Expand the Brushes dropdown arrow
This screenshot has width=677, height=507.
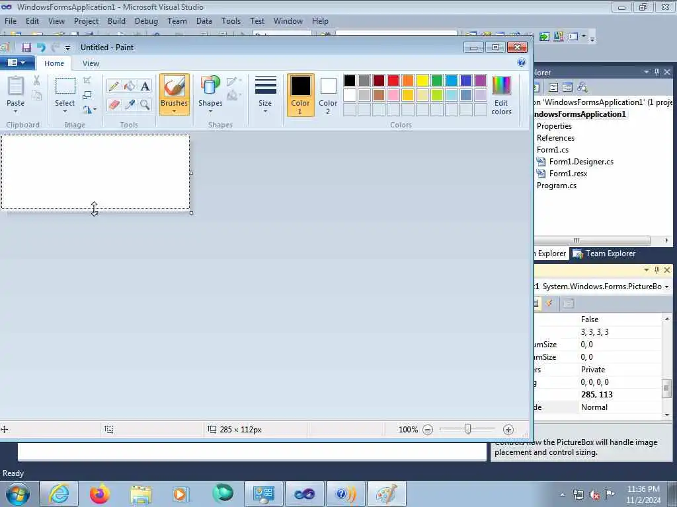pyautogui.click(x=175, y=112)
